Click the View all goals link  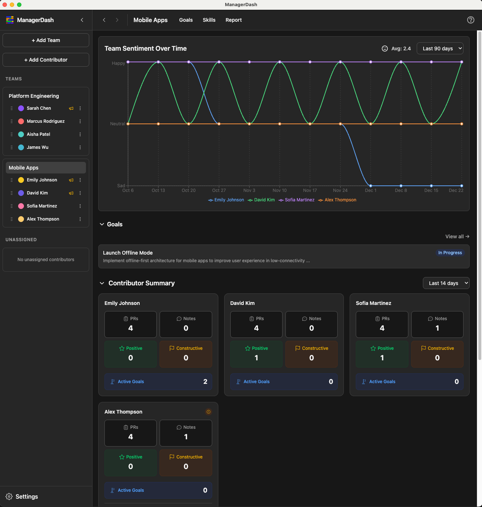457,236
